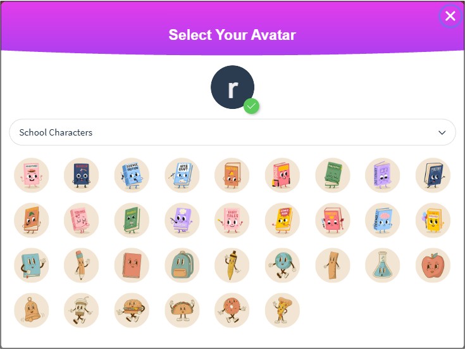Pick the coffee cup character avatar

81,310
